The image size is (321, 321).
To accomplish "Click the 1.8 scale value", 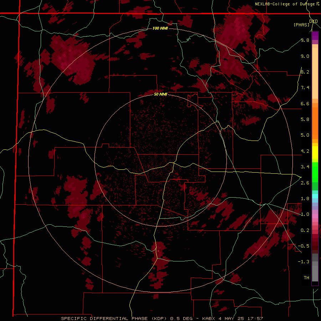I will coord(305,199).
